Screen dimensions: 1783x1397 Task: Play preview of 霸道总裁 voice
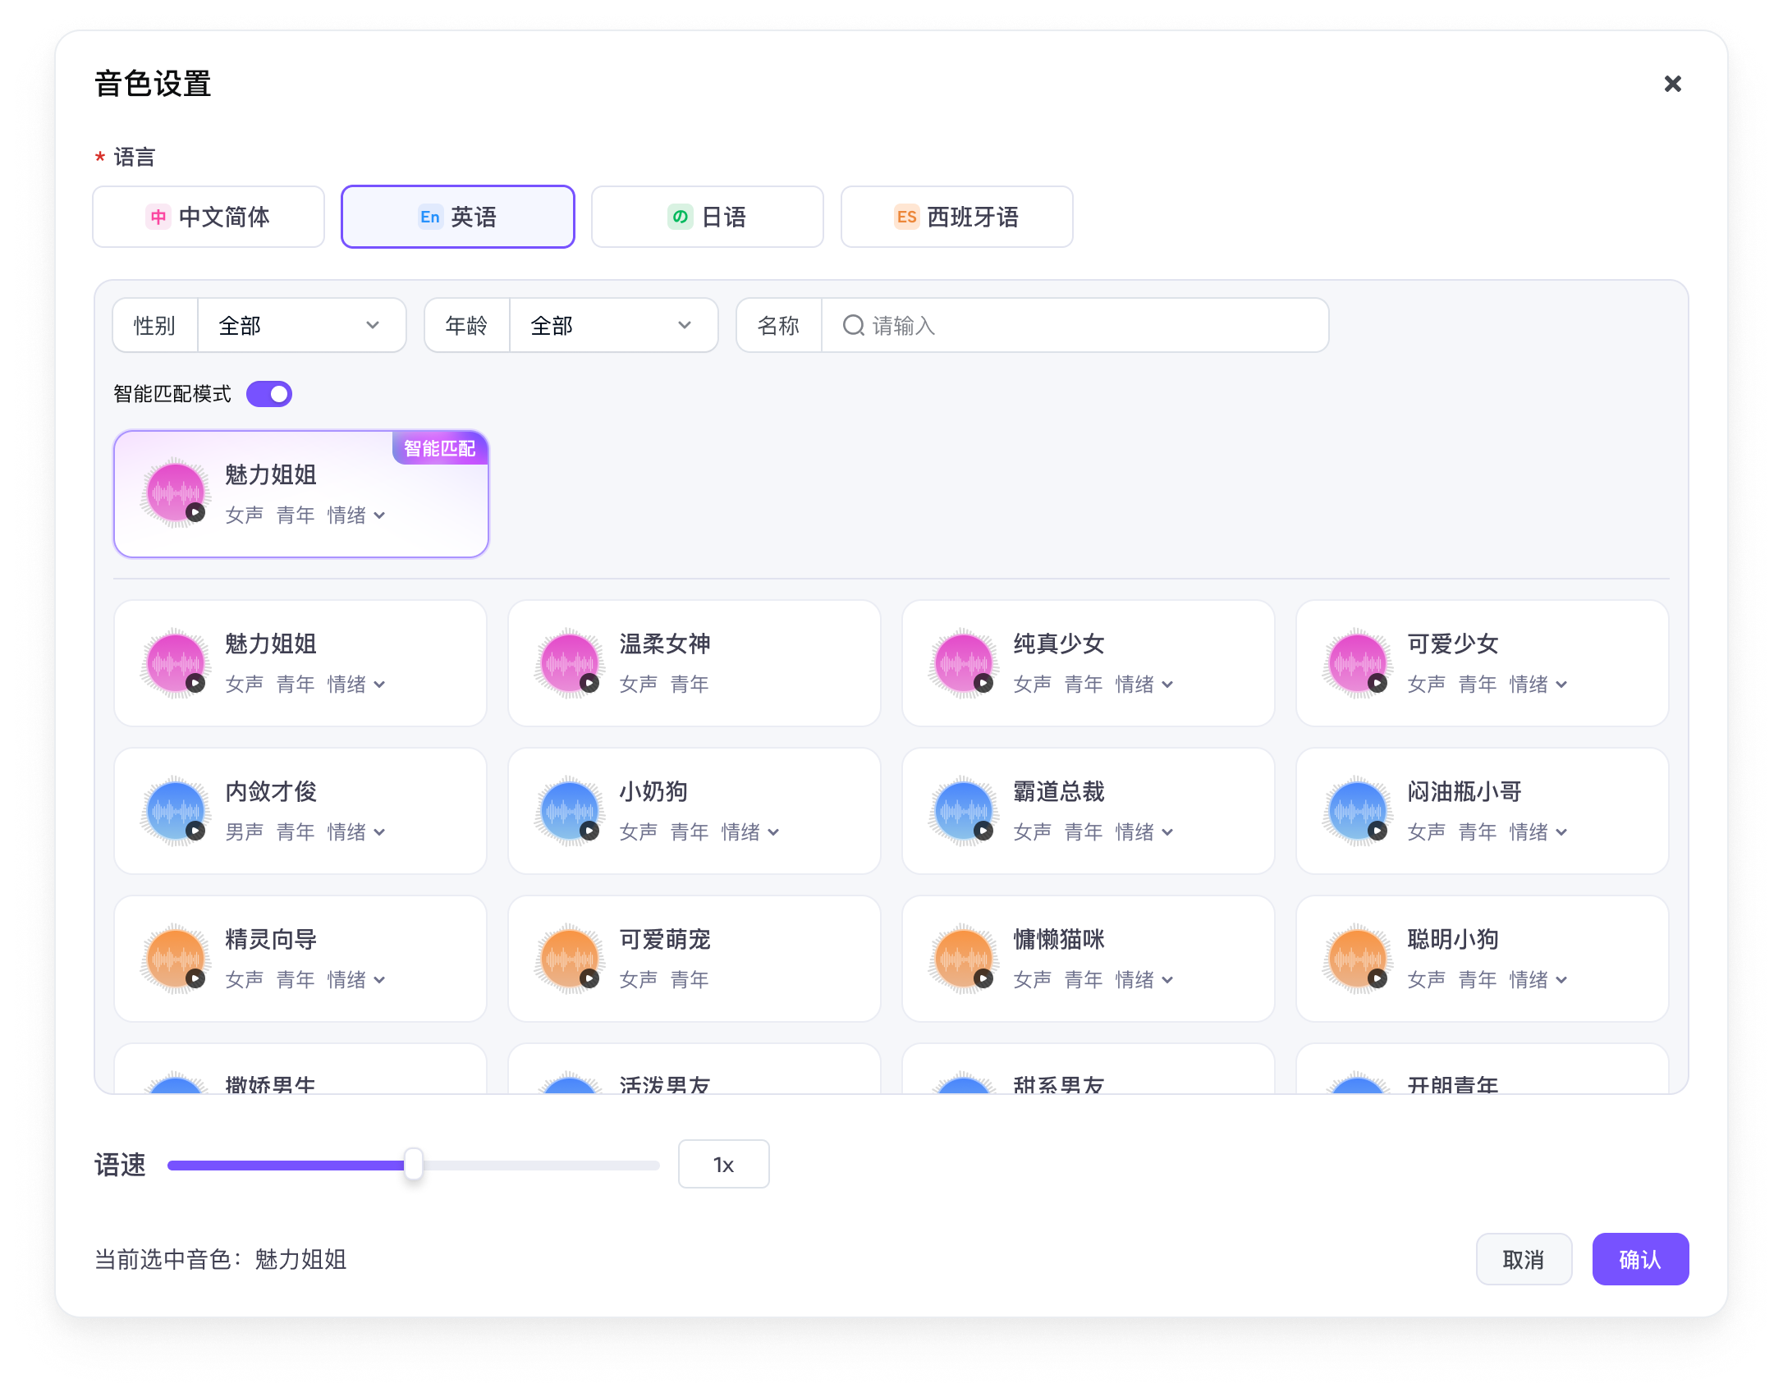click(x=983, y=831)
